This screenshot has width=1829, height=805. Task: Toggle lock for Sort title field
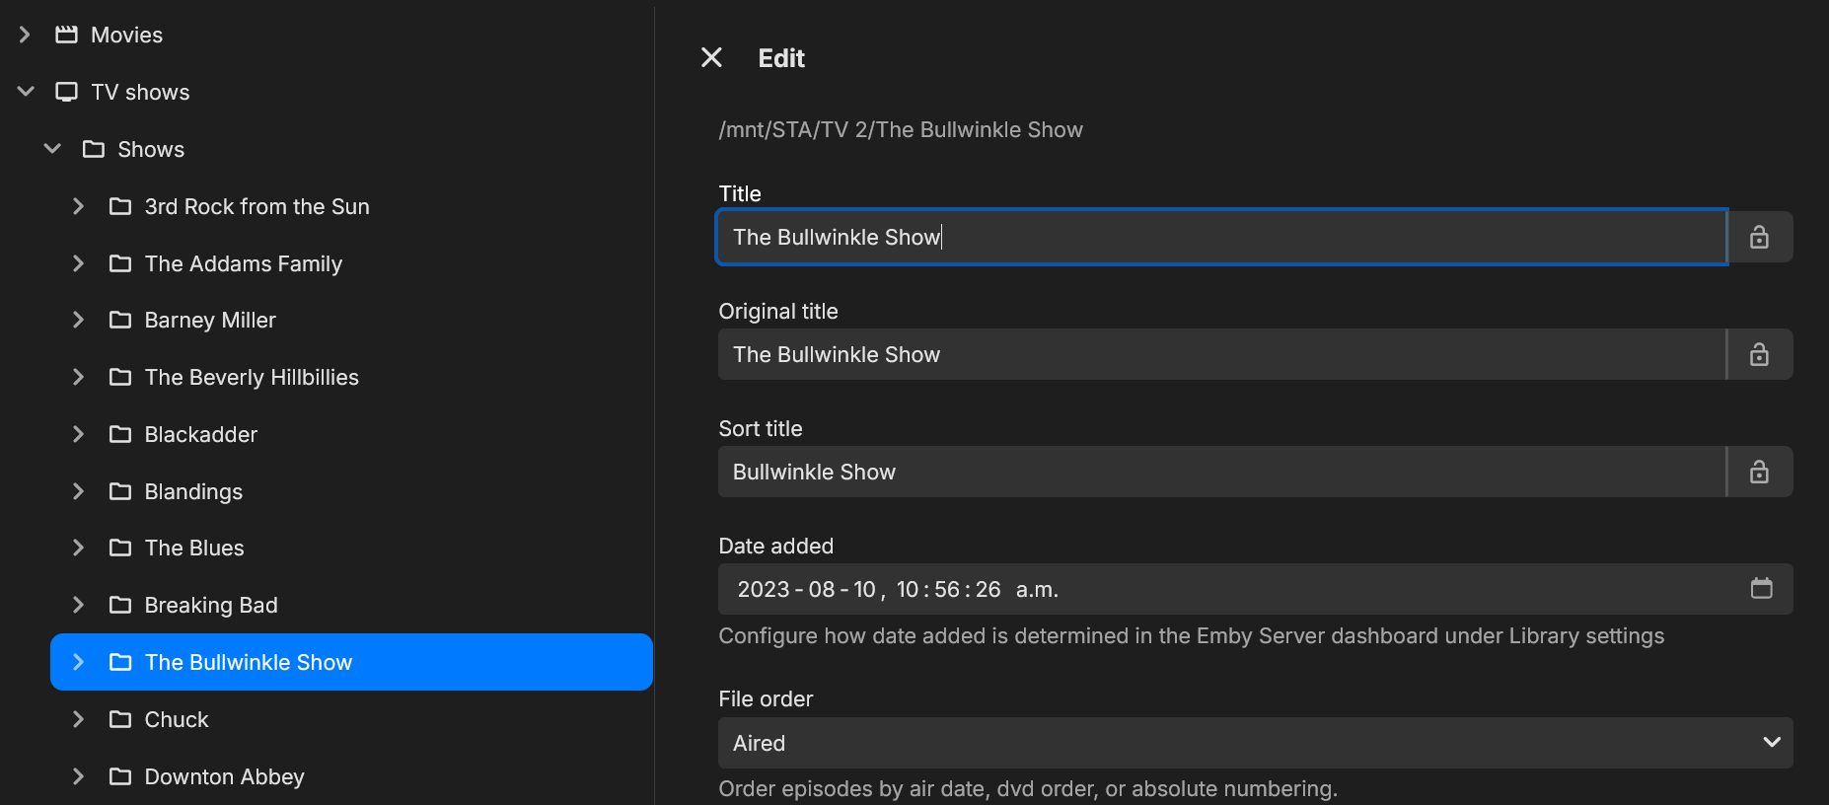coord(1759,472)
